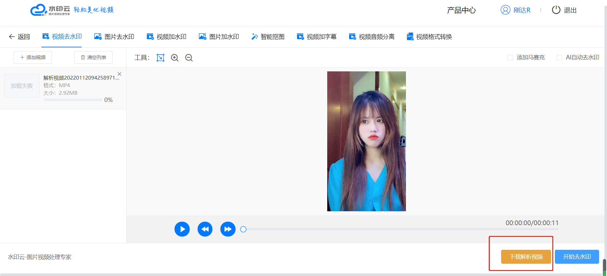
Task: Click the 水印云 cloud logo
Action: pos(50,10)
